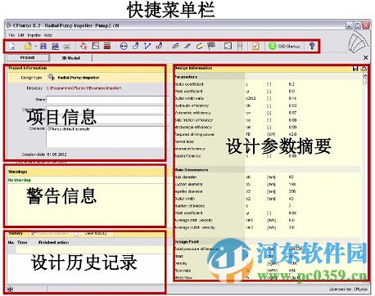Click the Impeller diameter row
375x296 pixels.
[x=268, y=191]
